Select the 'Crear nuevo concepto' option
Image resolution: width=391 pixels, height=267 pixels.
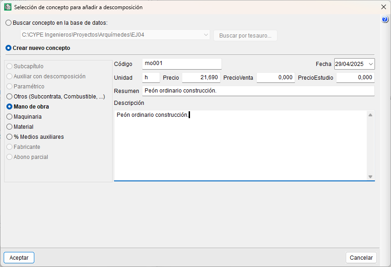click(9, 48)
